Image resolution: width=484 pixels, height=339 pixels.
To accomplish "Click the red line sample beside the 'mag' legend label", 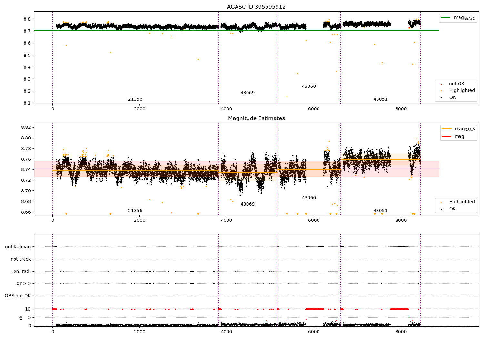I will [x=447, y=137].
